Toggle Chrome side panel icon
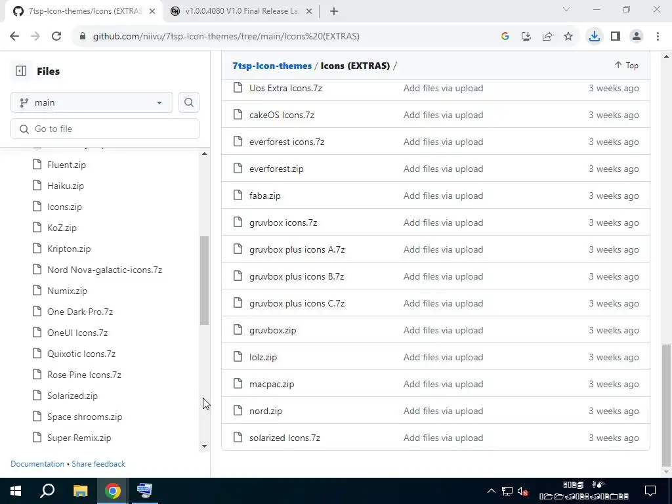672x504 pixels. click(616, 36)
